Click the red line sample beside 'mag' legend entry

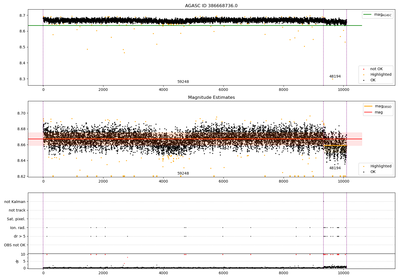coord(368,112)
